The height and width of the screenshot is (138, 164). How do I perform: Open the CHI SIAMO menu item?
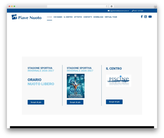click(58, 17)
